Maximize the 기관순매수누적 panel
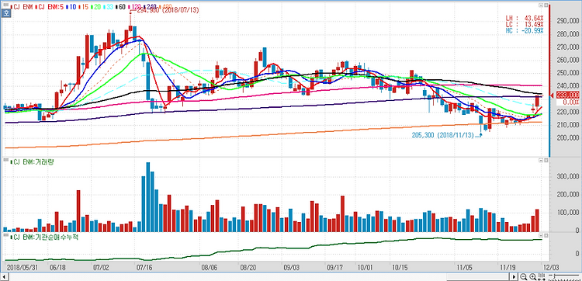Image resolution: width=582 pixels, height=281 pixels. 546,236
